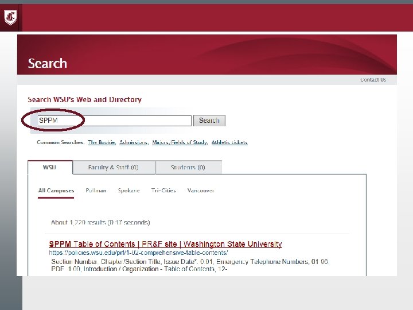413x310 pixels.
Task: Open the Admissions common search link
Action: [x=133, y=142]
